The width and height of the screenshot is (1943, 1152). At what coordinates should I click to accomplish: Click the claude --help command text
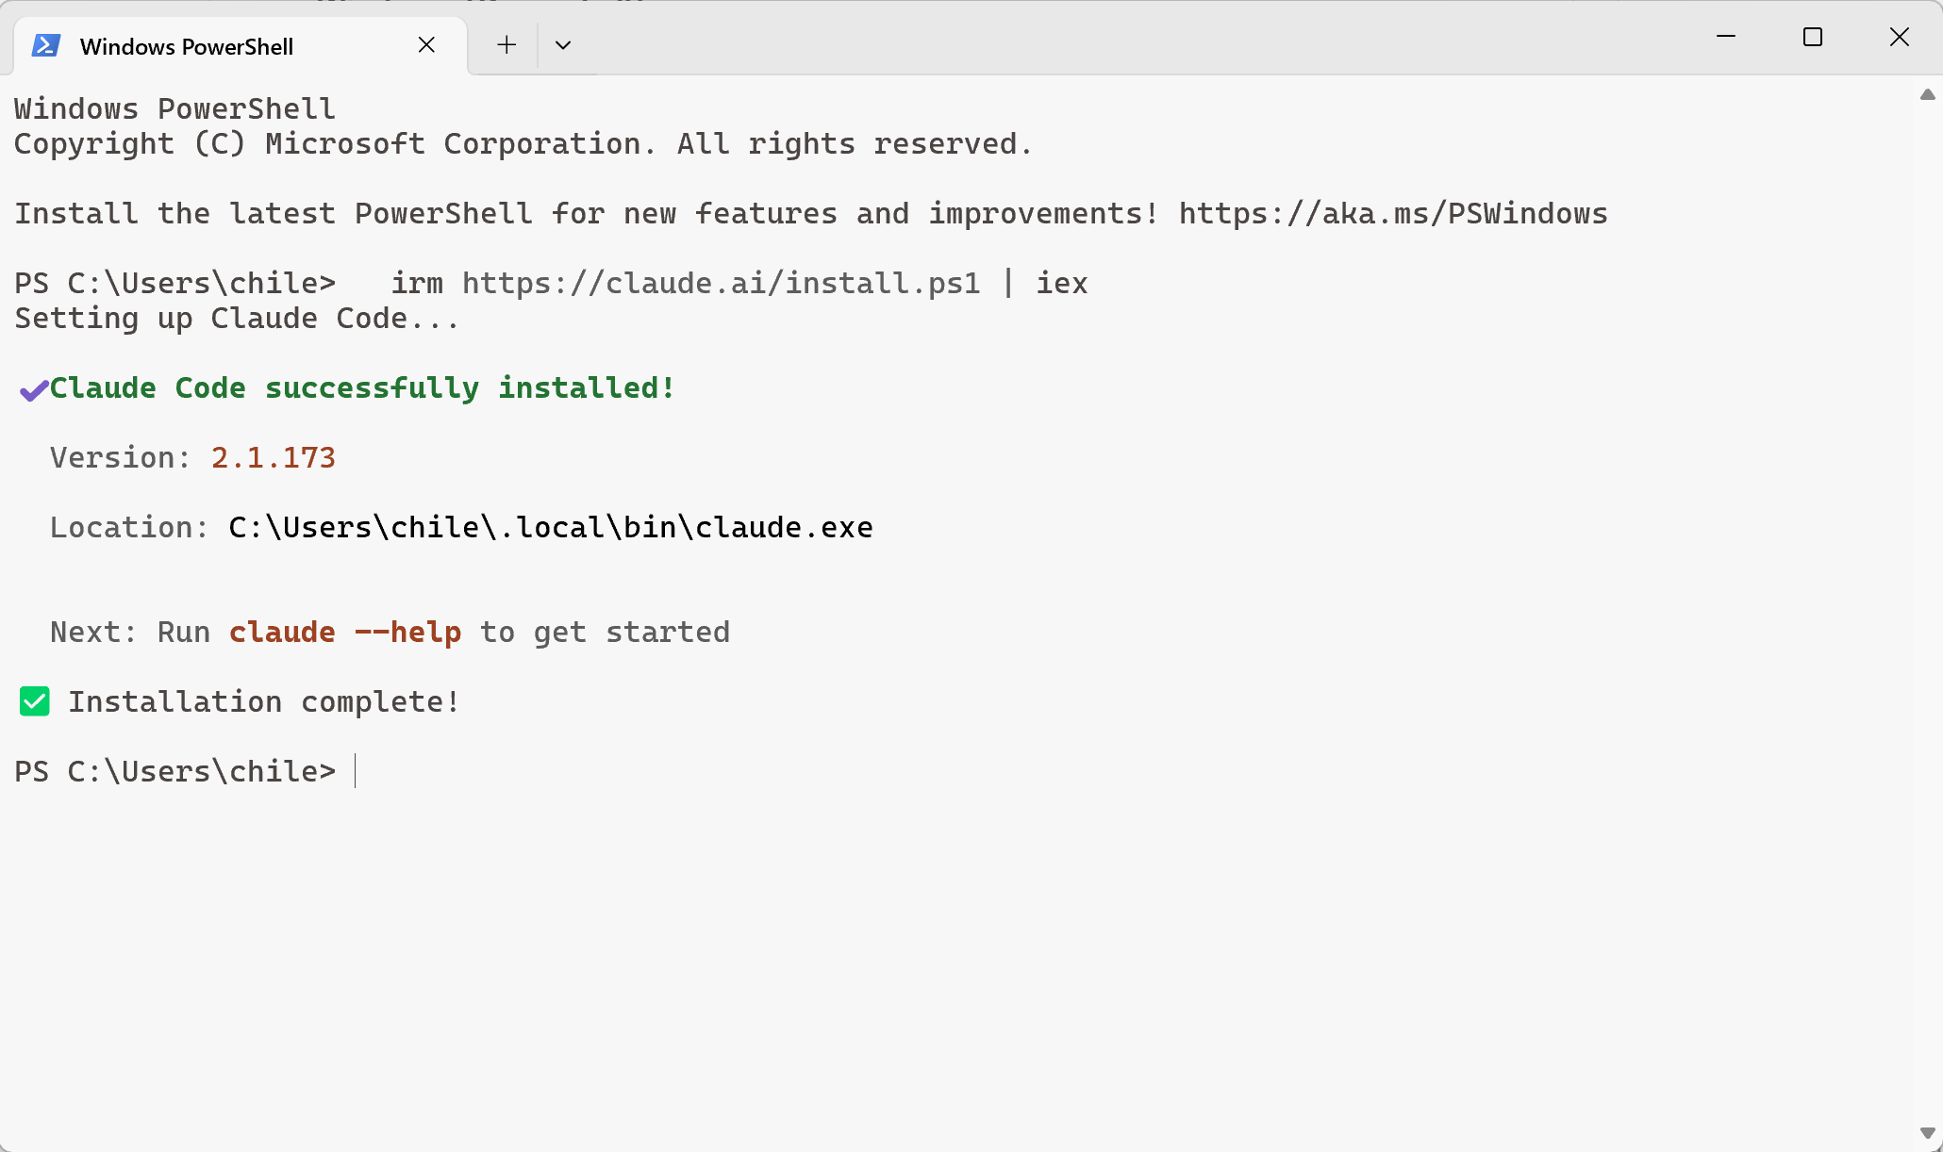[345, 633]
